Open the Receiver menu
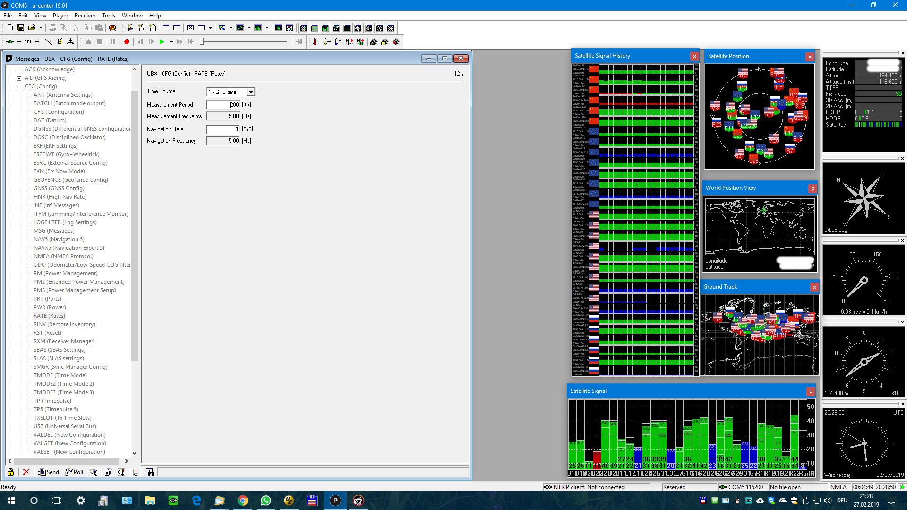This screenshot has width=907, height=510. coord(85,15)
